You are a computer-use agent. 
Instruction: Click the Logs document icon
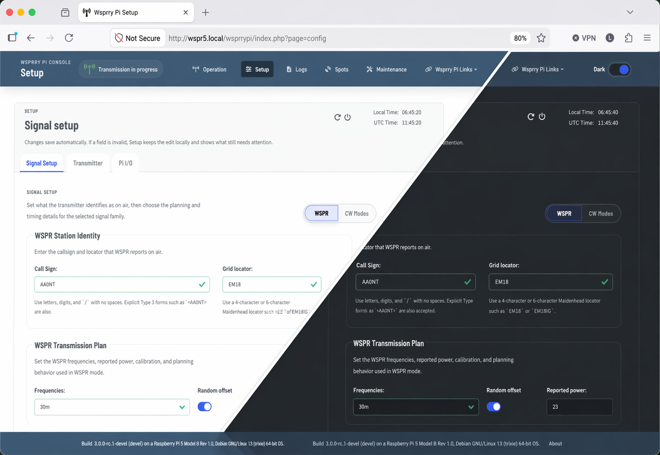tap(289, 69)
